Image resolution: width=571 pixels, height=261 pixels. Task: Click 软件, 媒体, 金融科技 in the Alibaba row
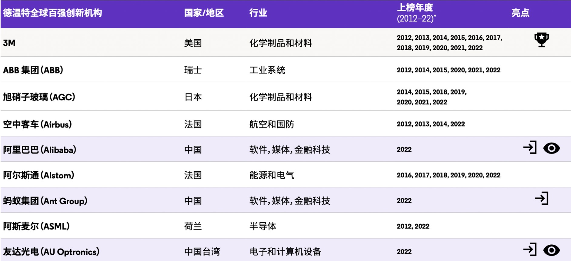[x=290, y=150]
